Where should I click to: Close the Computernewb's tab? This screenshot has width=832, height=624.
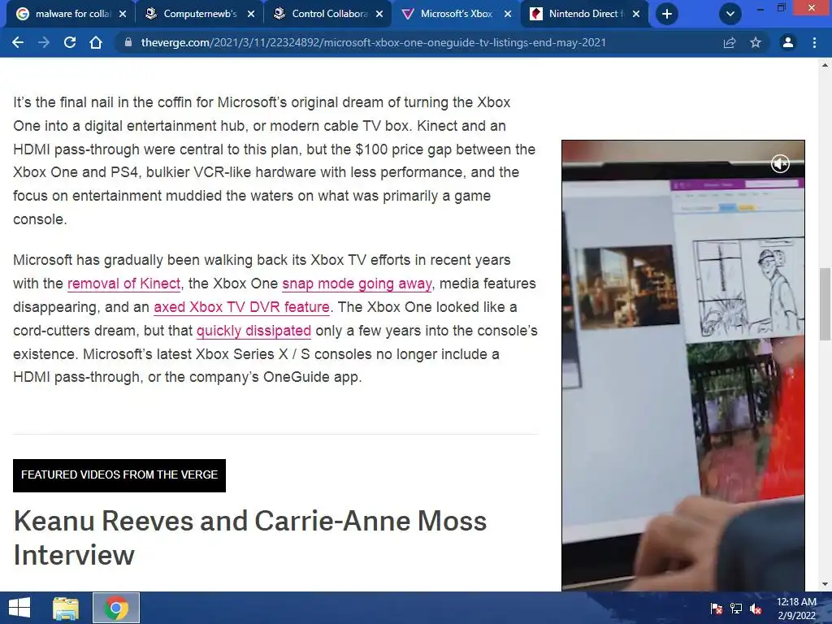[x=251, y=14]
